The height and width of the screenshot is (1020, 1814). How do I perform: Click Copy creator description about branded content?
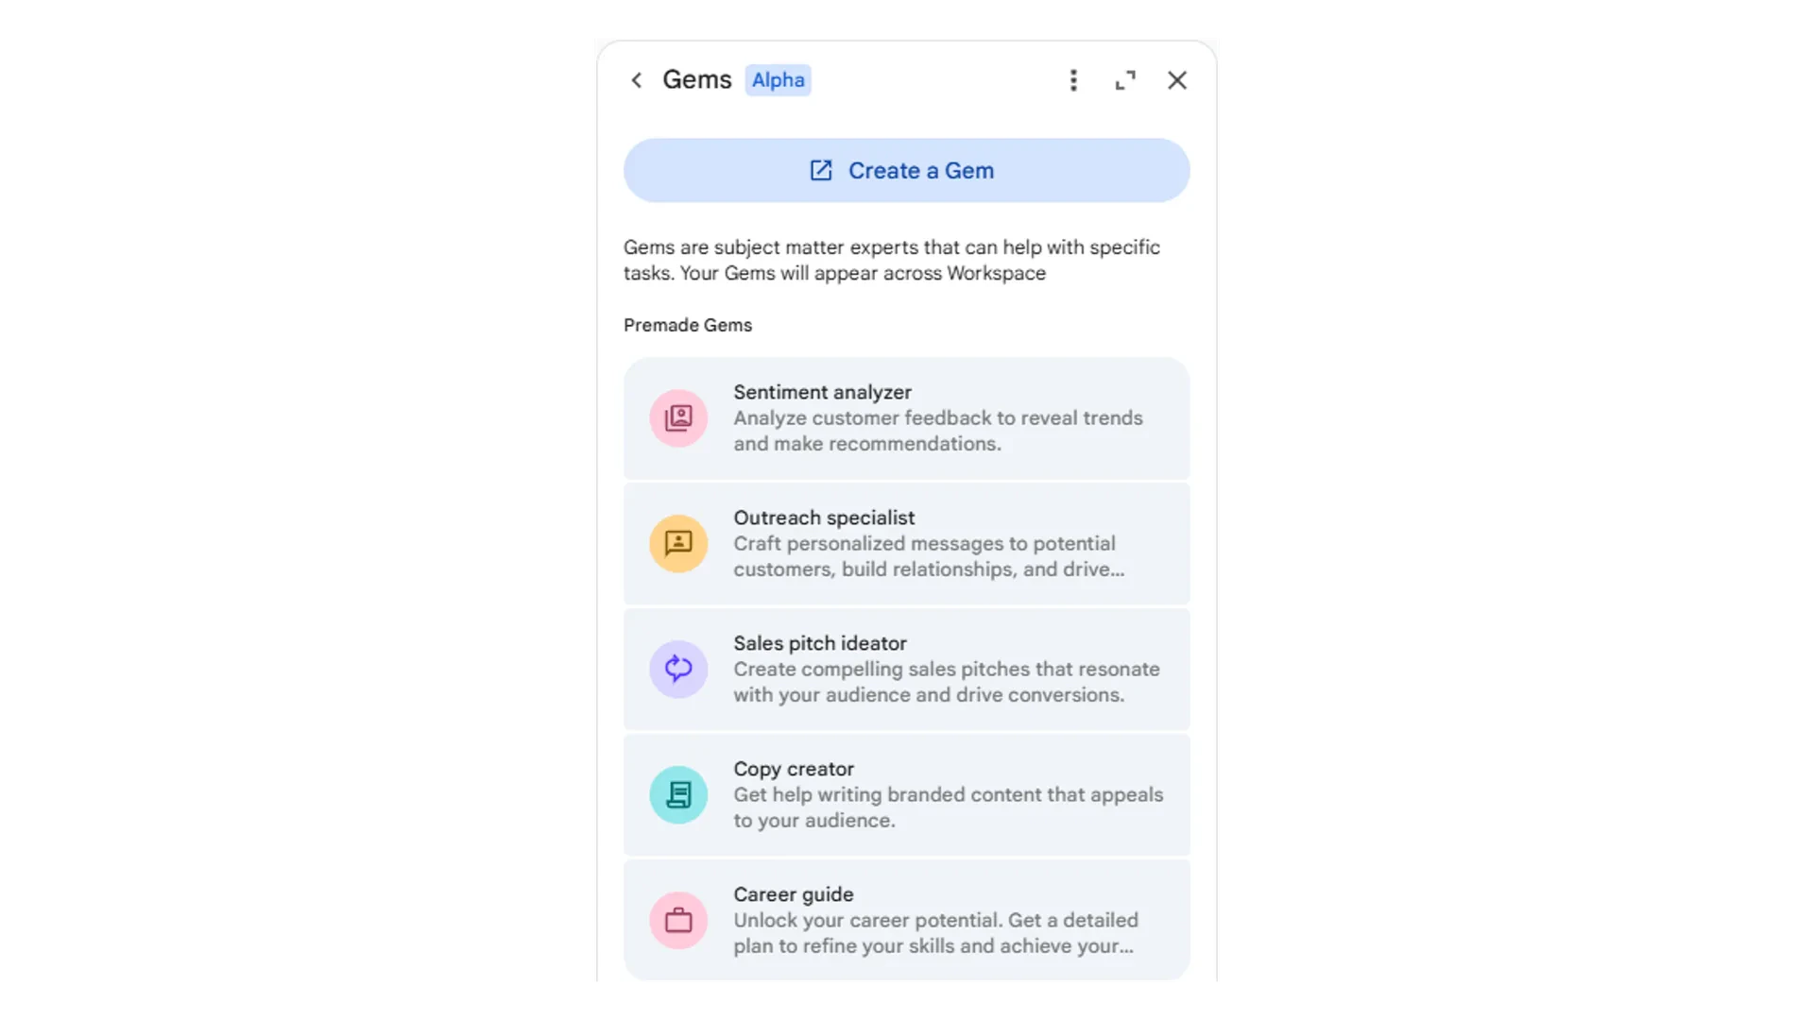(x=948, y=807)
